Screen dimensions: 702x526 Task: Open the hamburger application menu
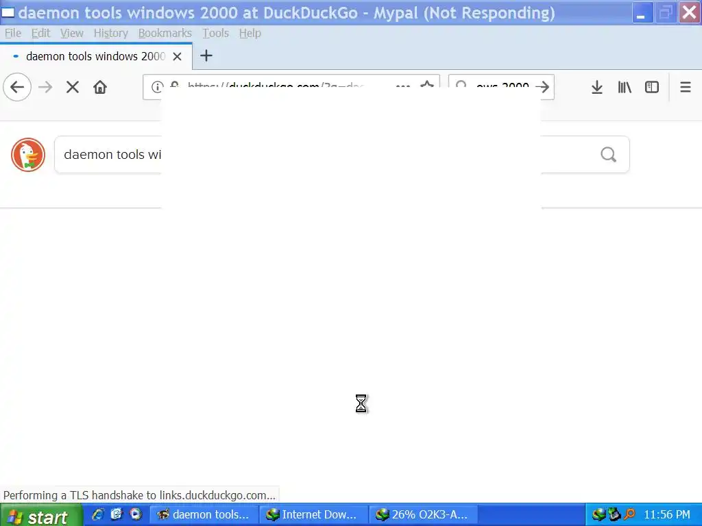click(x=686, y=87)
